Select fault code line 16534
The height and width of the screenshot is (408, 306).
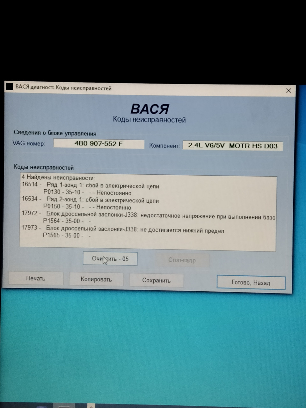tap(90, 200)
